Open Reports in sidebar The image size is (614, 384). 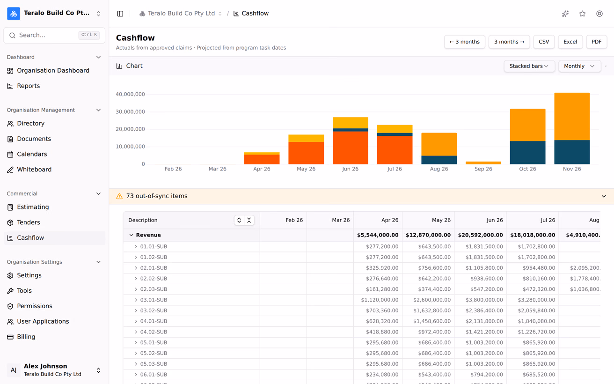pyautogui.click(x=54, y=86)
